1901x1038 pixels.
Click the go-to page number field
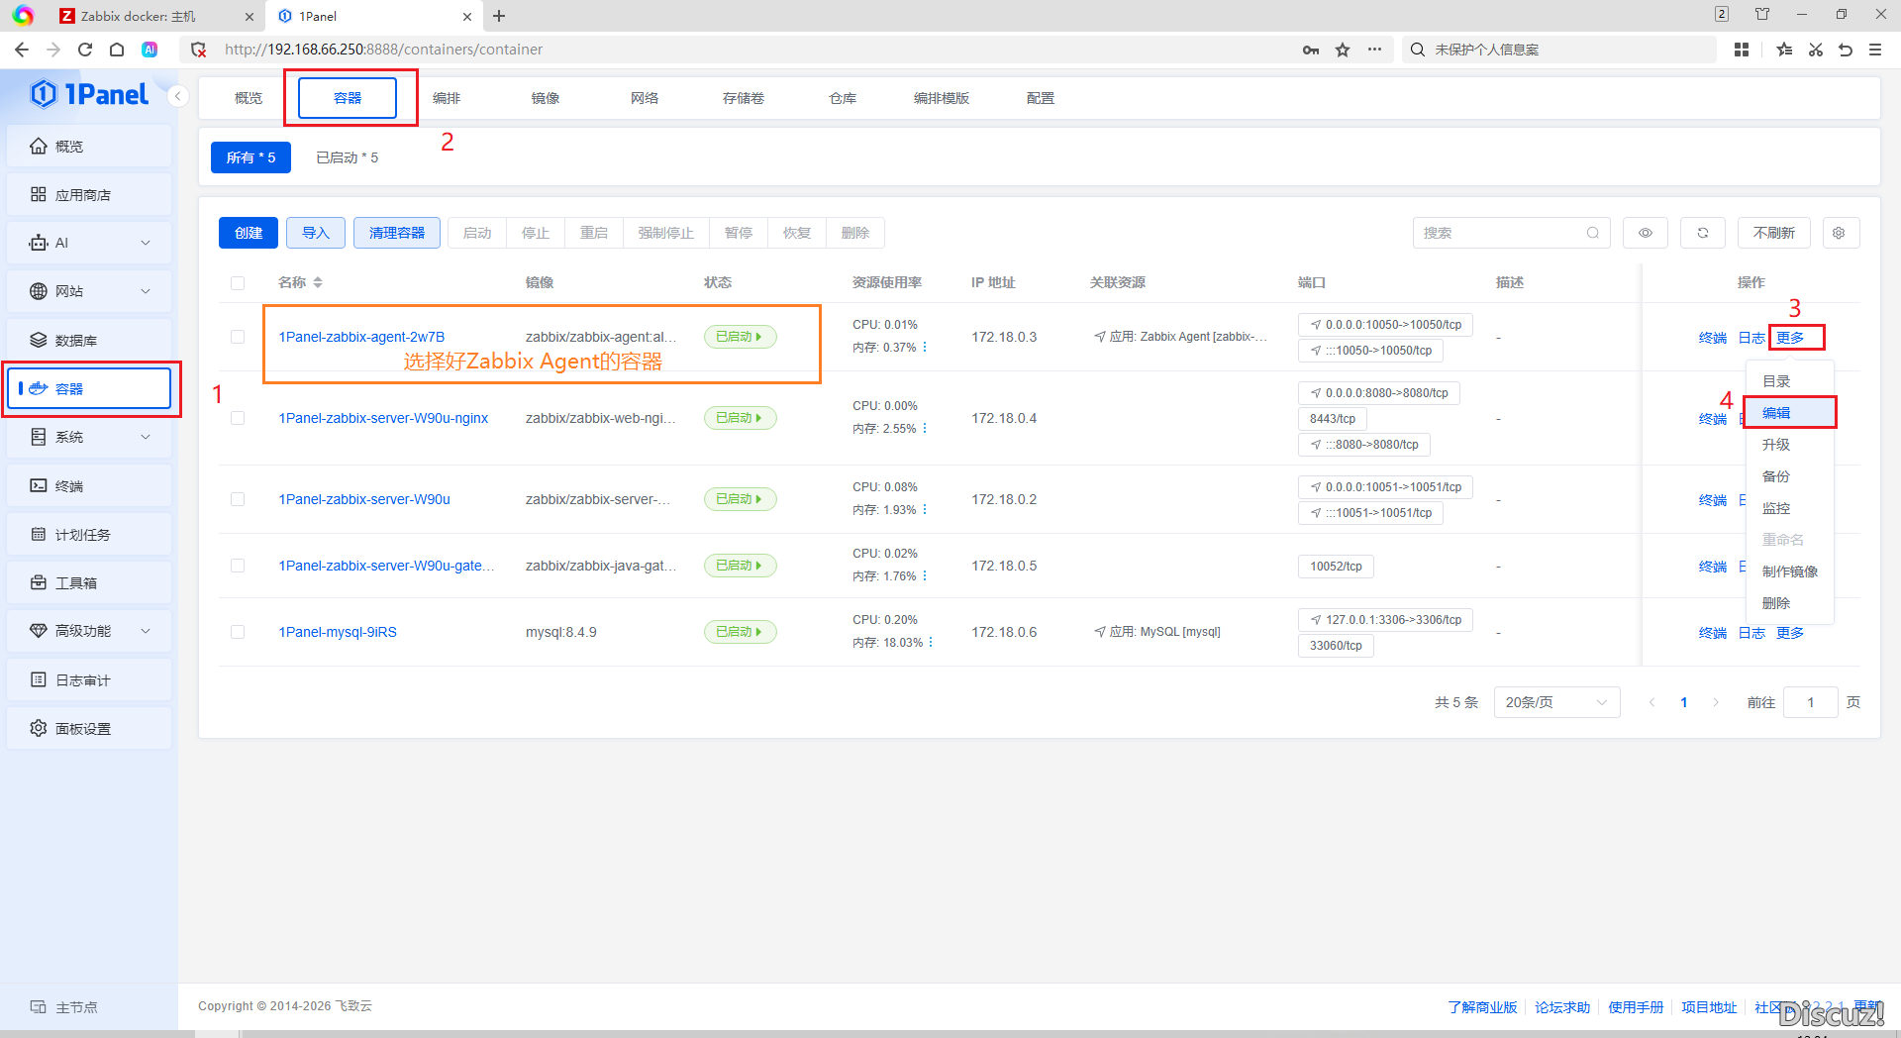[1810, 702]
